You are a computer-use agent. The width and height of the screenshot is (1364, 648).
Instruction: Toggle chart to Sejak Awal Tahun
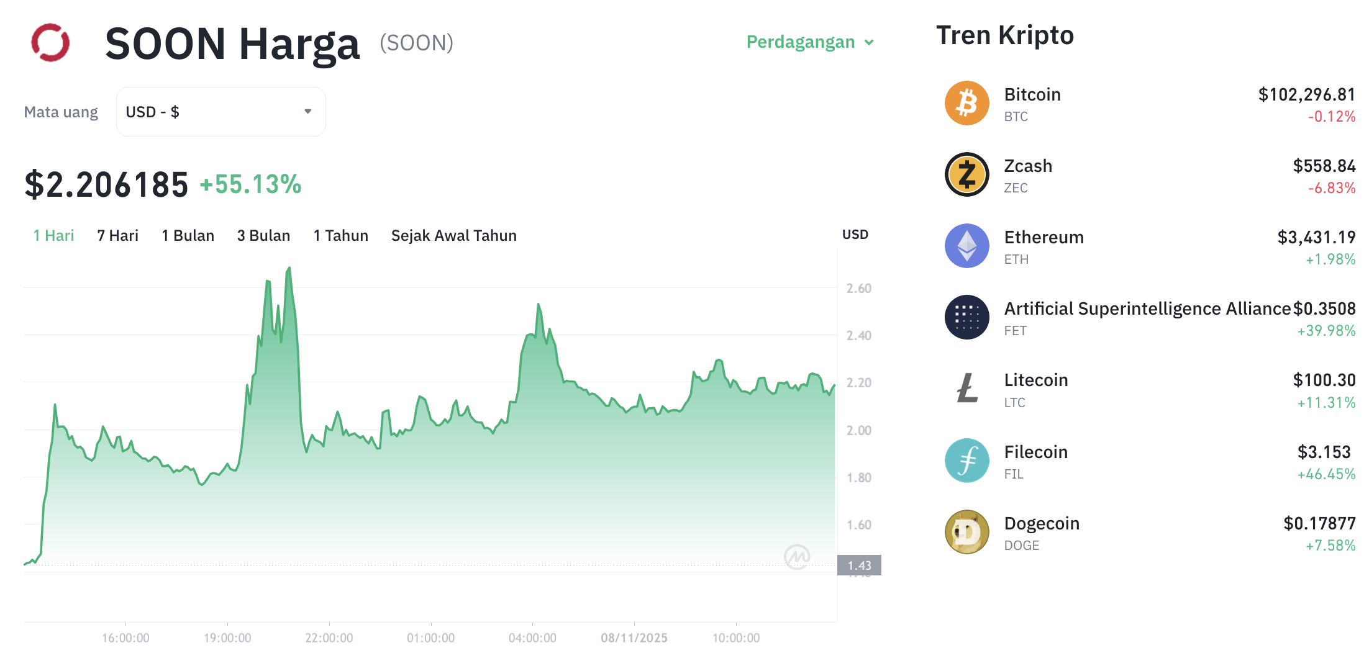click(x=453, y=235)
